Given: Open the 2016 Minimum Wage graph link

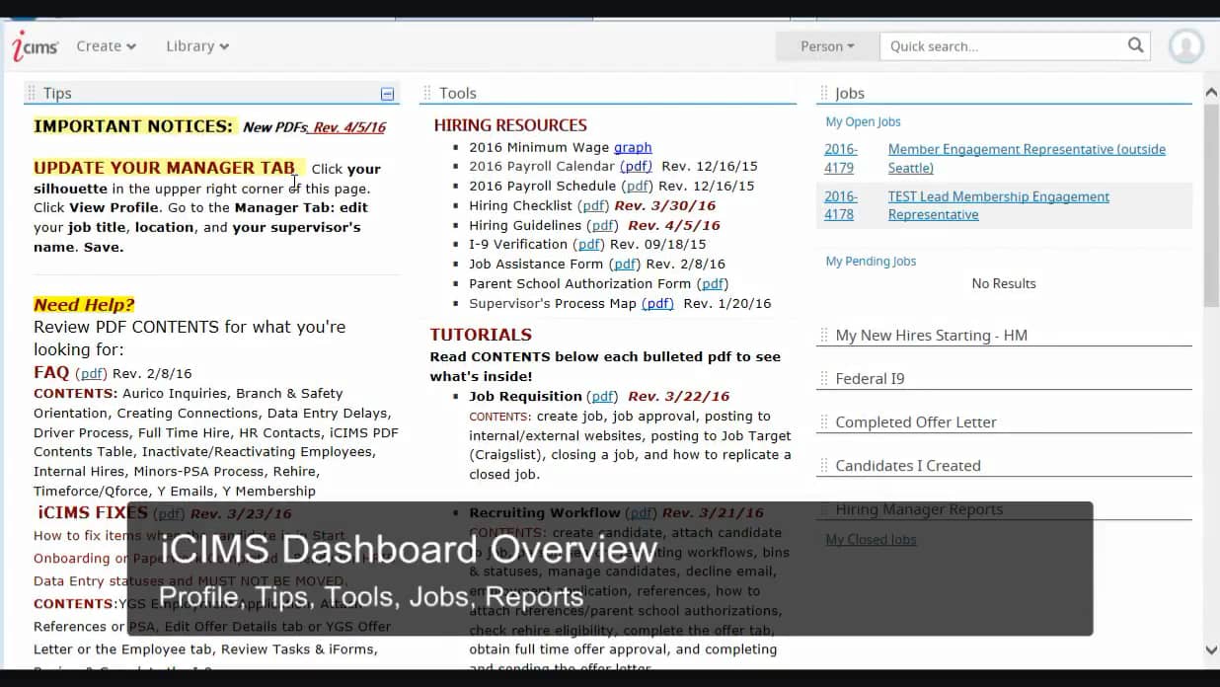Looking at the screenshot, I should coord(633,147).
